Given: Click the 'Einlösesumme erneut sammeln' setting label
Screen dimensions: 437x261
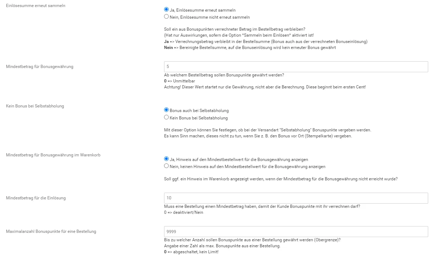Looking at the screenshot, I should pyautogui.click(x=36, y=6).
